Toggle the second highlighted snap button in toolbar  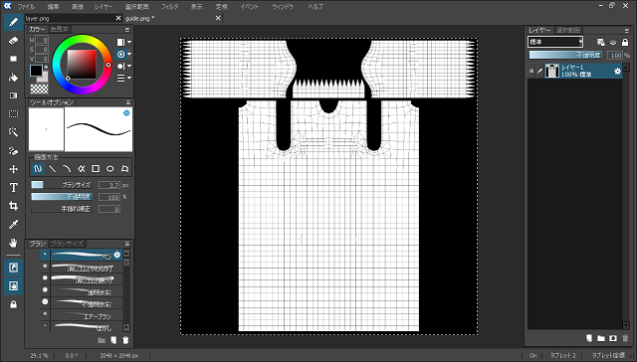click(x=13, y=286)
